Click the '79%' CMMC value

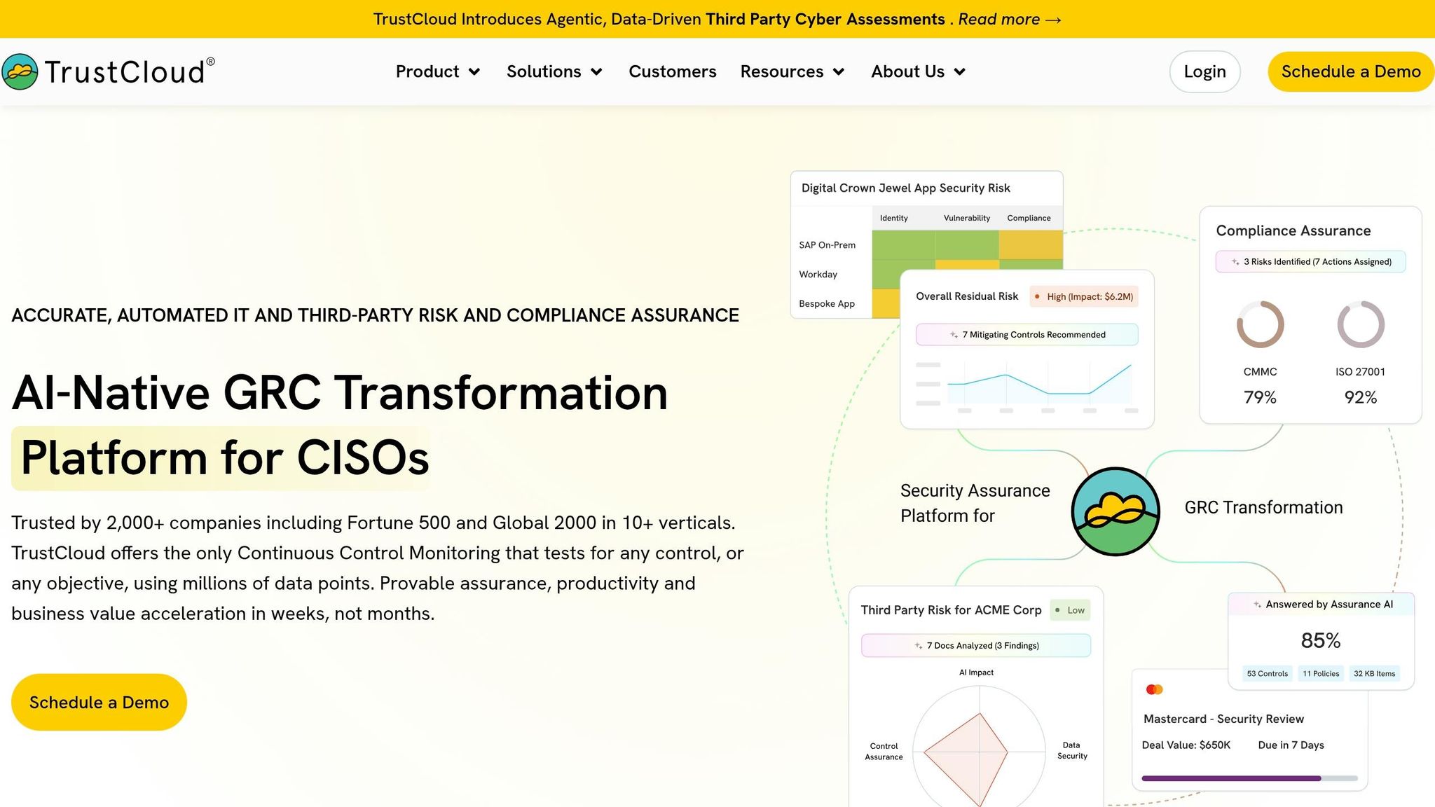point(1260,398)
